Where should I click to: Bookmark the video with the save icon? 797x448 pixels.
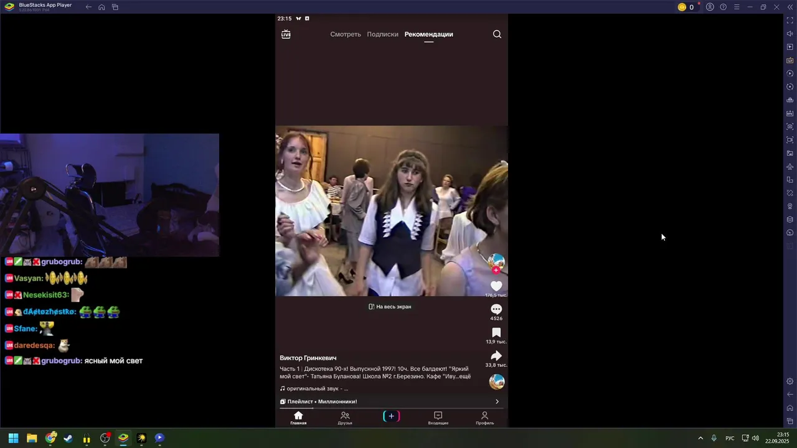tap(496, 333)
